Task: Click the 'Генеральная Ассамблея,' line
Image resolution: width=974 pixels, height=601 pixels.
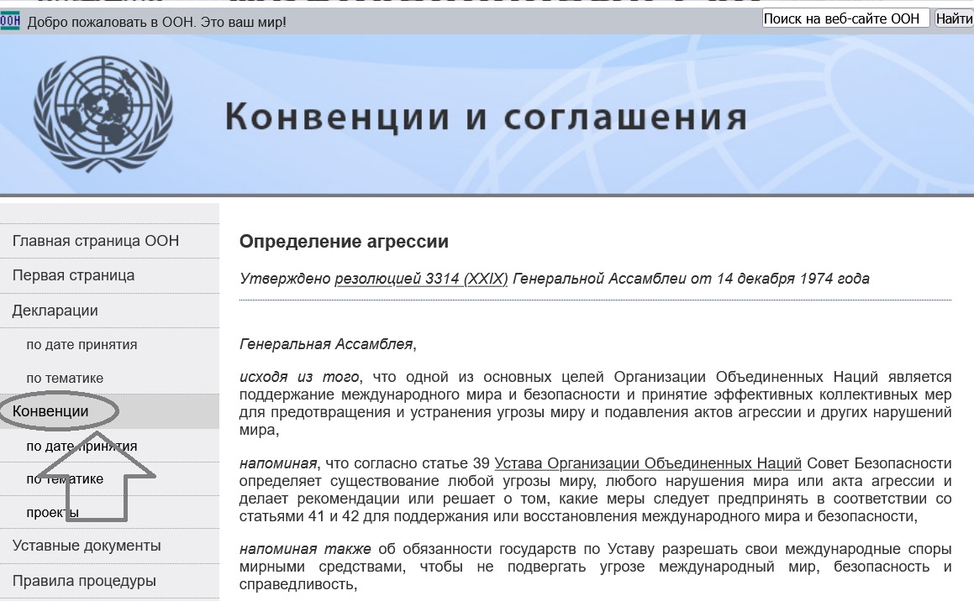Action: pos(328,344)
